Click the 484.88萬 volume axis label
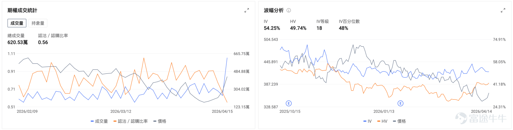Screen dimensions: 513x130 pyautogui.click(x=241, y=71)
